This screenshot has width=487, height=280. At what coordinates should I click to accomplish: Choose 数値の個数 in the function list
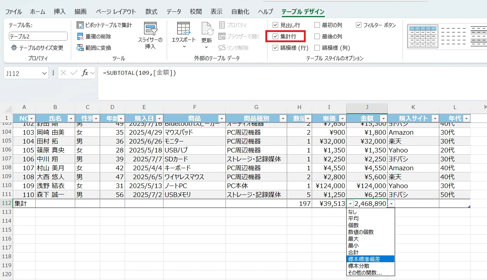[371, 232]
